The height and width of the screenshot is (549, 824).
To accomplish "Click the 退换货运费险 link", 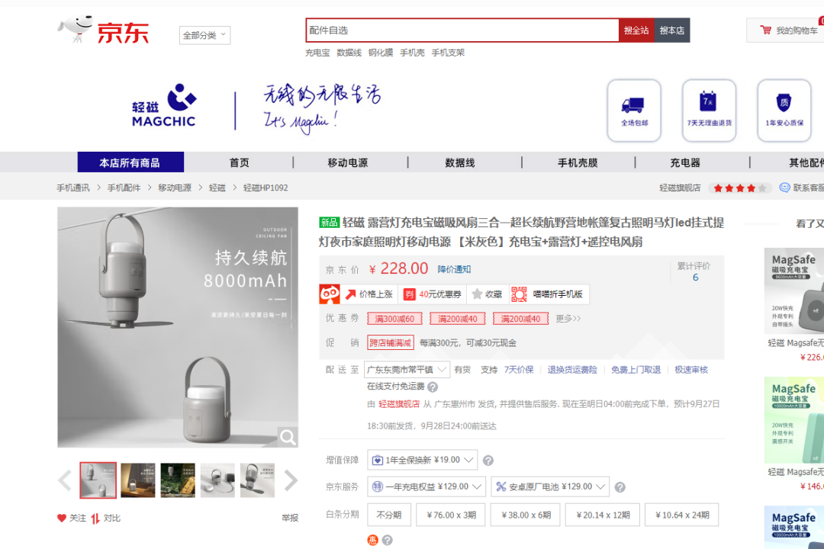I will pos(572,370).
